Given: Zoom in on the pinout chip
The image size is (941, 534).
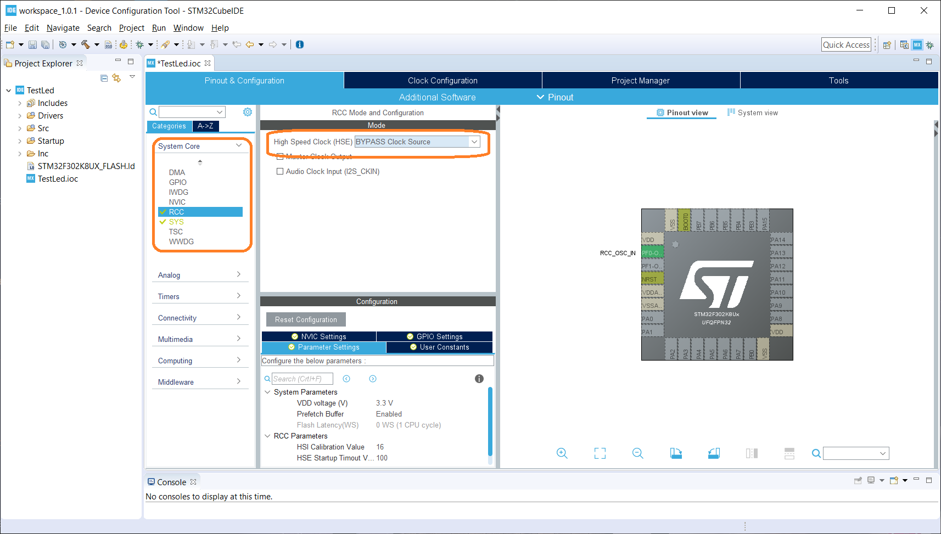Looking at the screenshot, I should [x=562, y=453].
